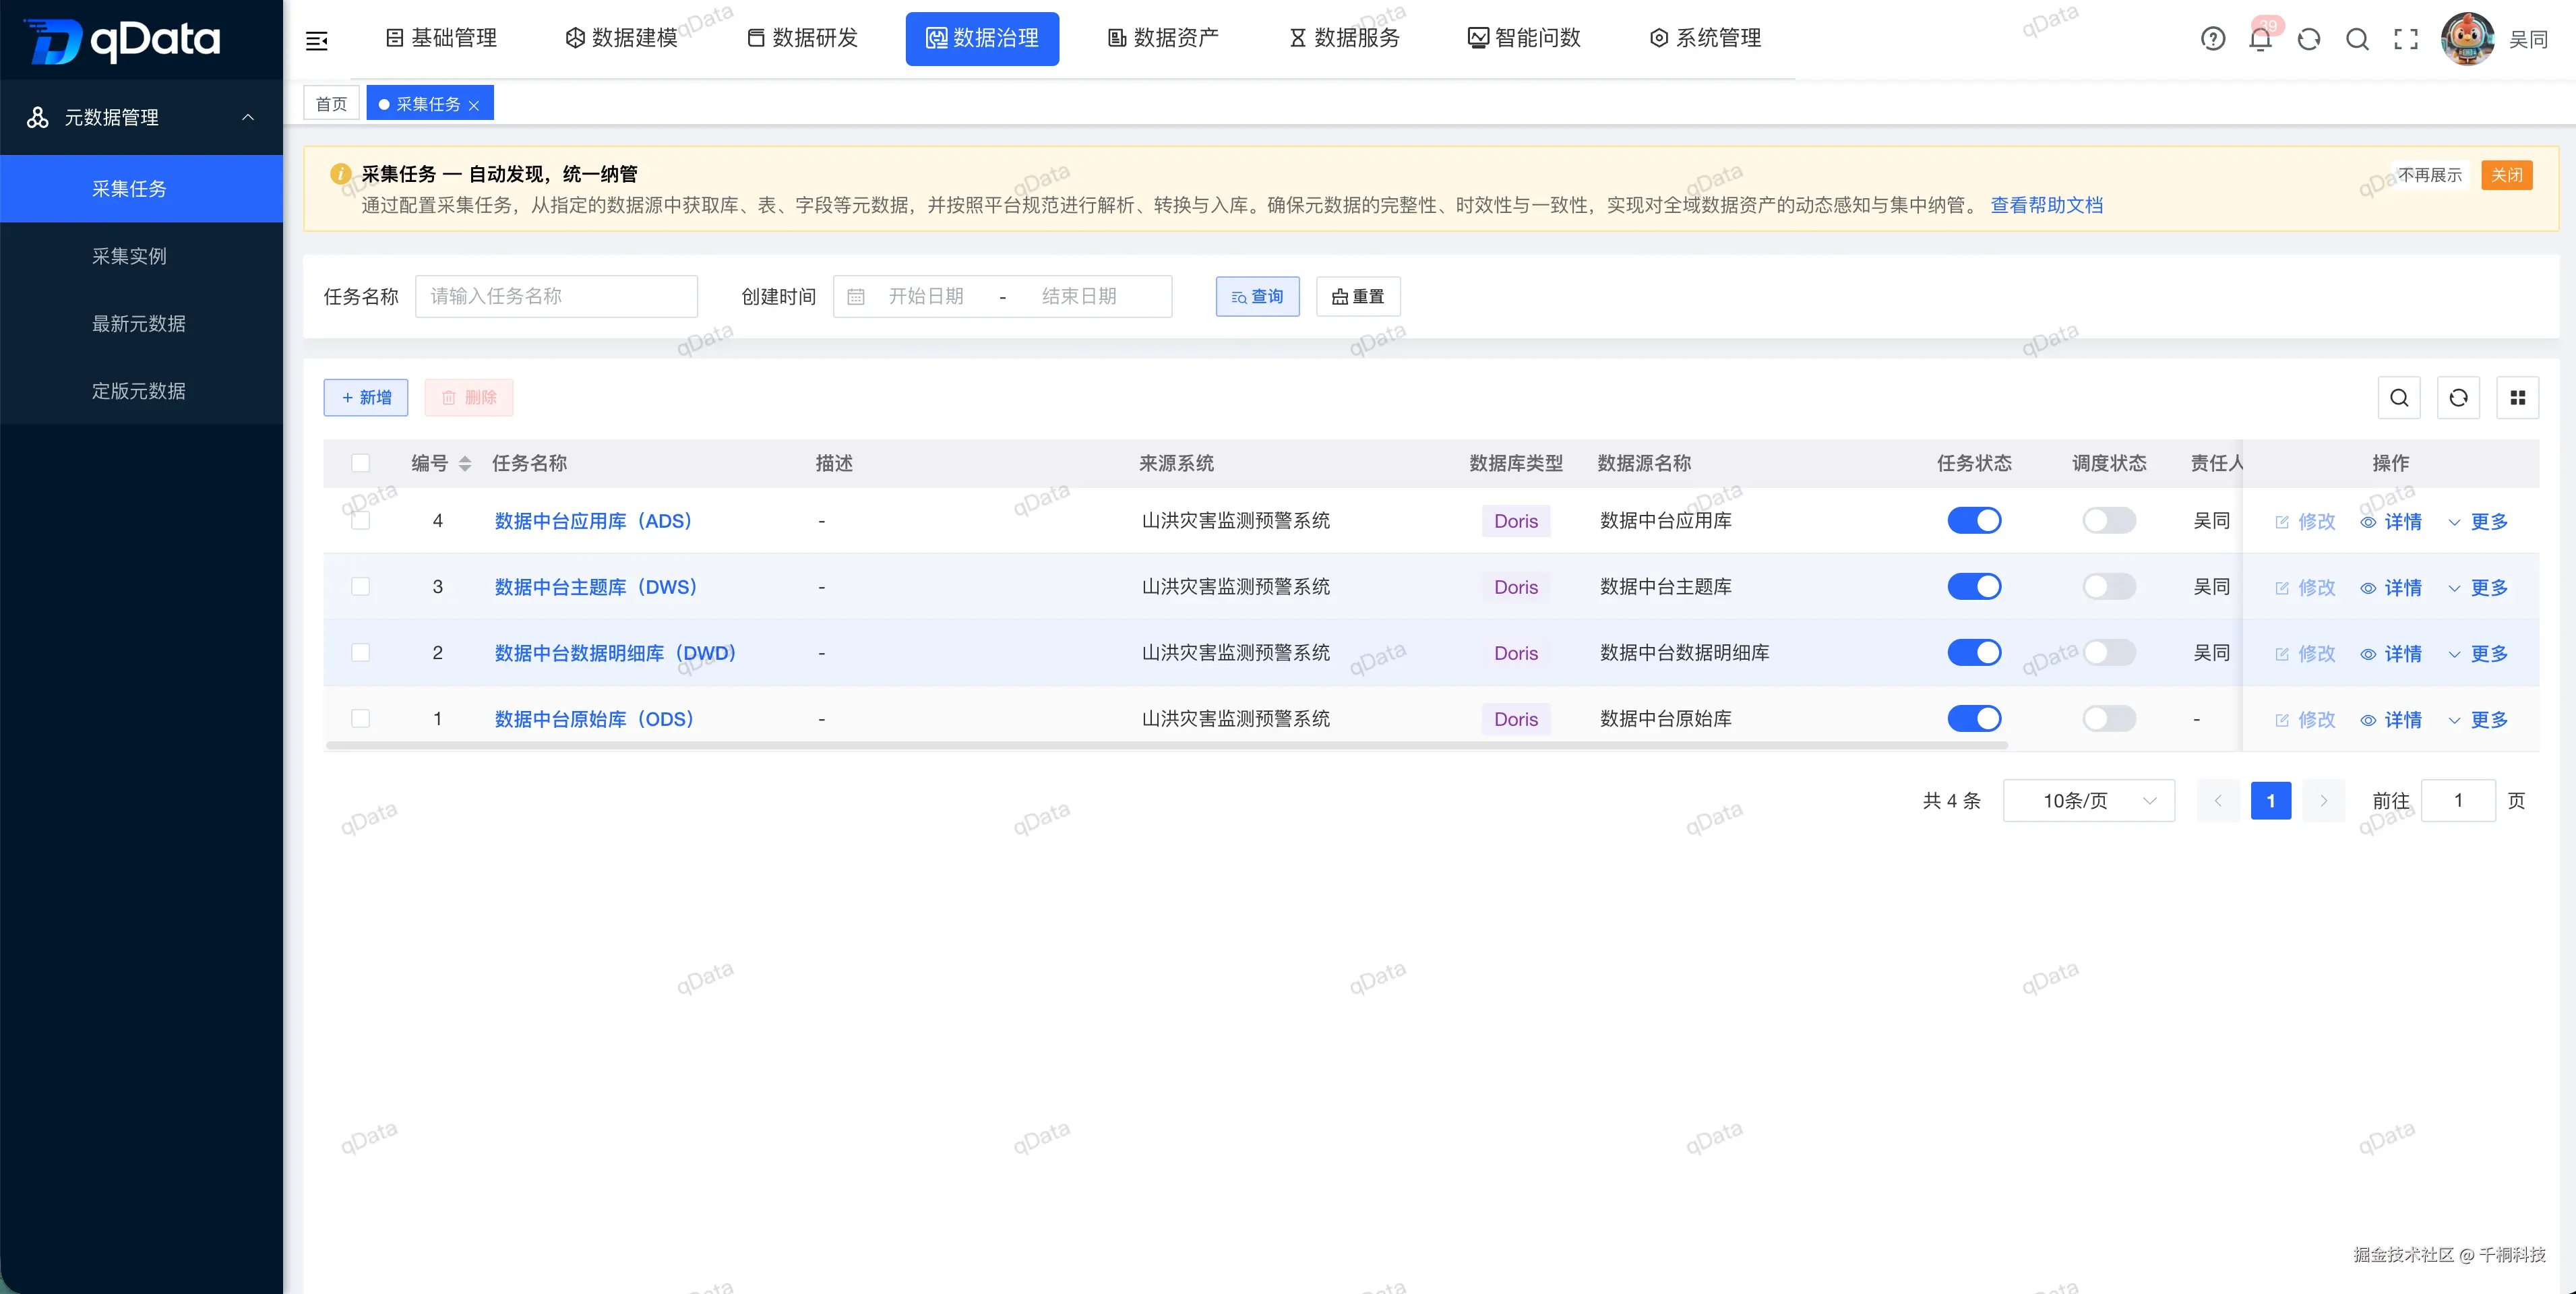View 详情 for 数据中台应用库 (ADS)
The width and height of the screenshot is (2576, 1294).
click(x=2391, y=521)
